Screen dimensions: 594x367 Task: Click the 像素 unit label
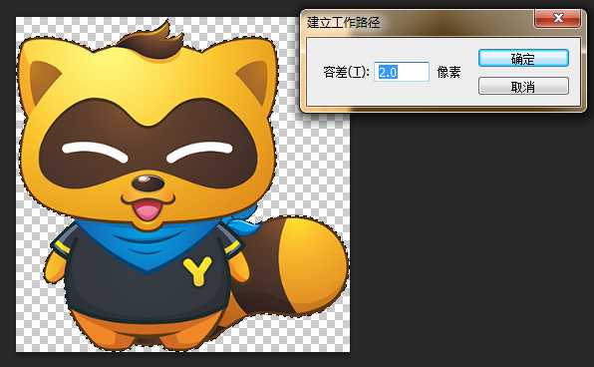[x=448, y=72]
